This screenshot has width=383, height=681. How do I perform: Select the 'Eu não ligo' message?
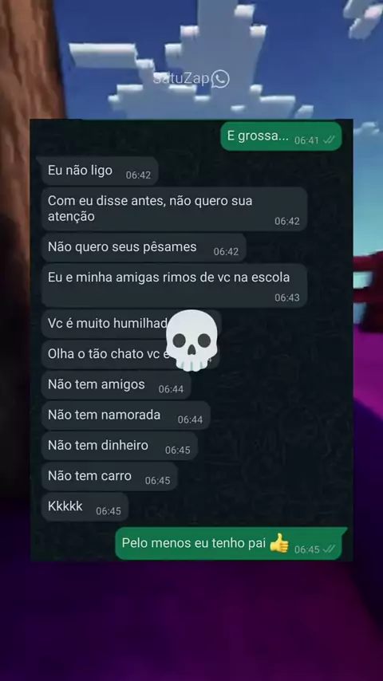pos(100,171)
